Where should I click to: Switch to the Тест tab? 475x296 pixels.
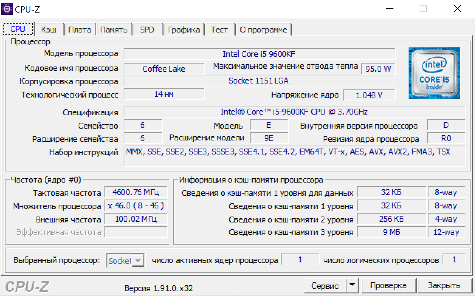[219, 30]
